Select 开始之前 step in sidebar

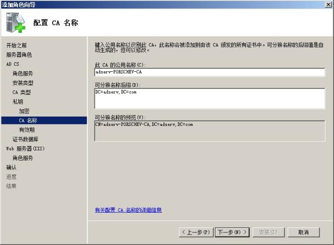pyautogui.click(x=16, y=45)
